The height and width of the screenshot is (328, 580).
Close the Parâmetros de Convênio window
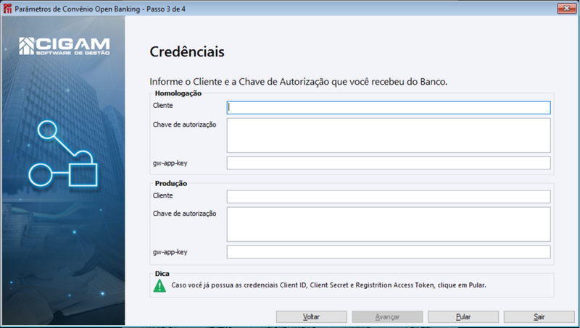566,8
